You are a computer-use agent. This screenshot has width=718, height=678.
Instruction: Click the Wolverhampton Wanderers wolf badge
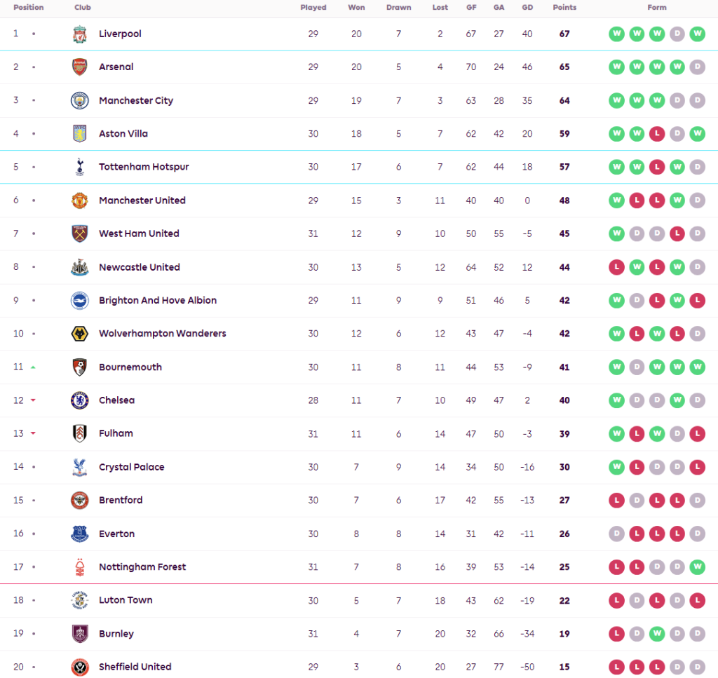pyautogui.click(x=79, y=334)
